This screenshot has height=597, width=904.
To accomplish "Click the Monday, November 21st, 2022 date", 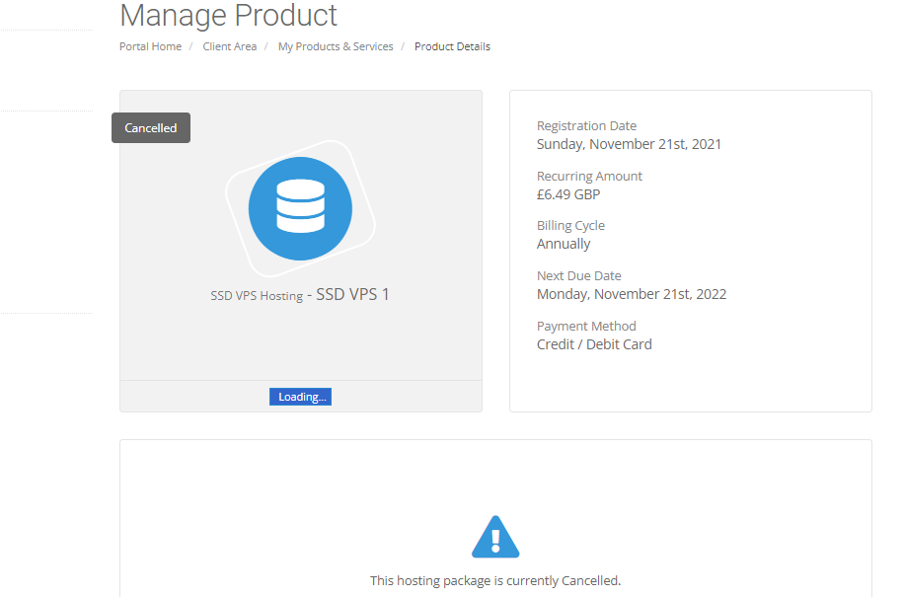I will 632,294.
